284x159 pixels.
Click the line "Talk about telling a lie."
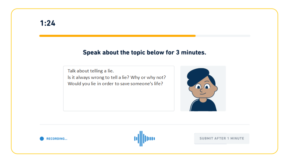point(91,71)
